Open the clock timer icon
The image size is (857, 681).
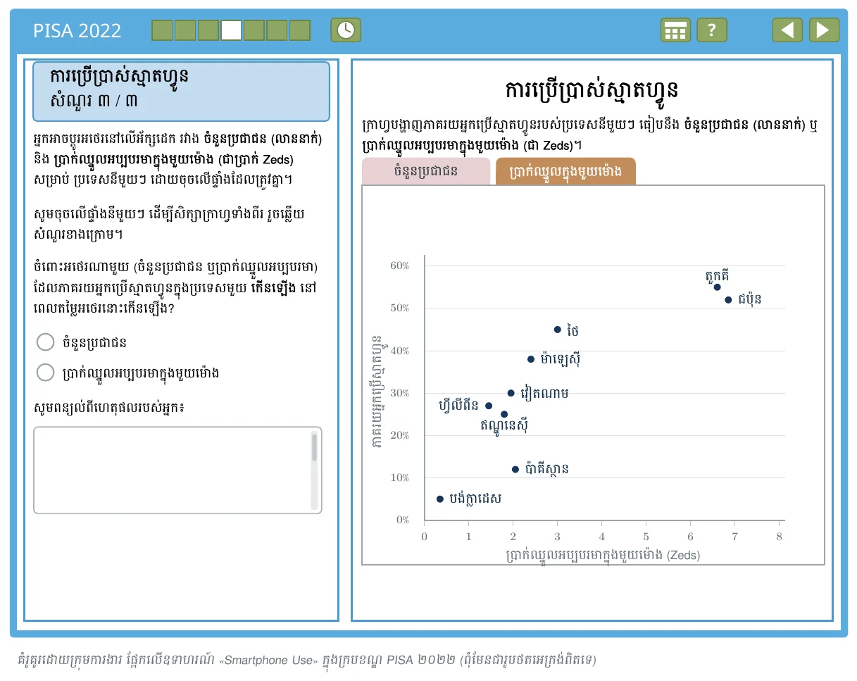pyautogui.click(x=346, y=30)
